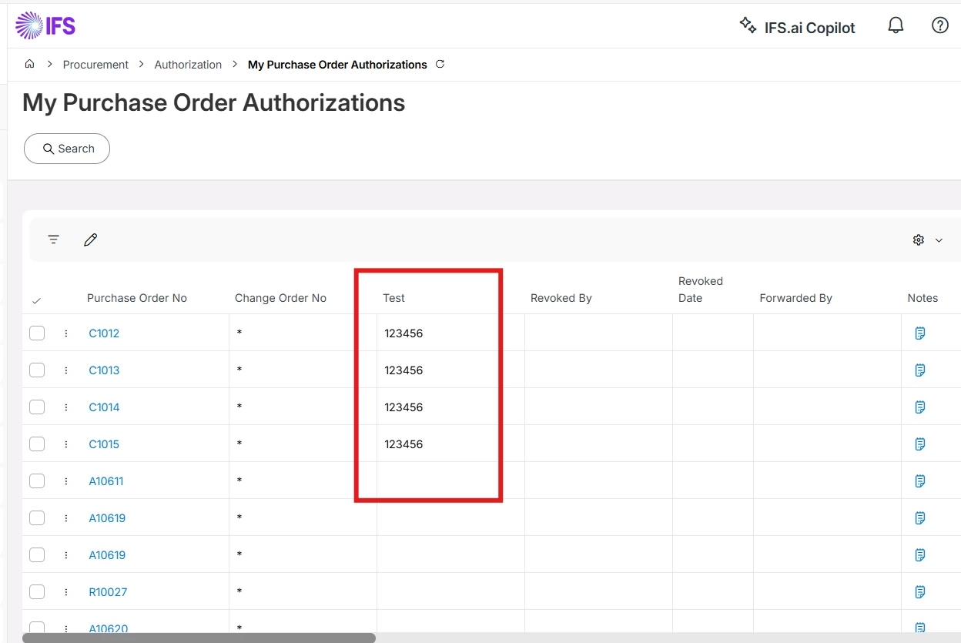Select checkbox for row C1014
This screenshot has width=961, height=643.
(37, 407)
